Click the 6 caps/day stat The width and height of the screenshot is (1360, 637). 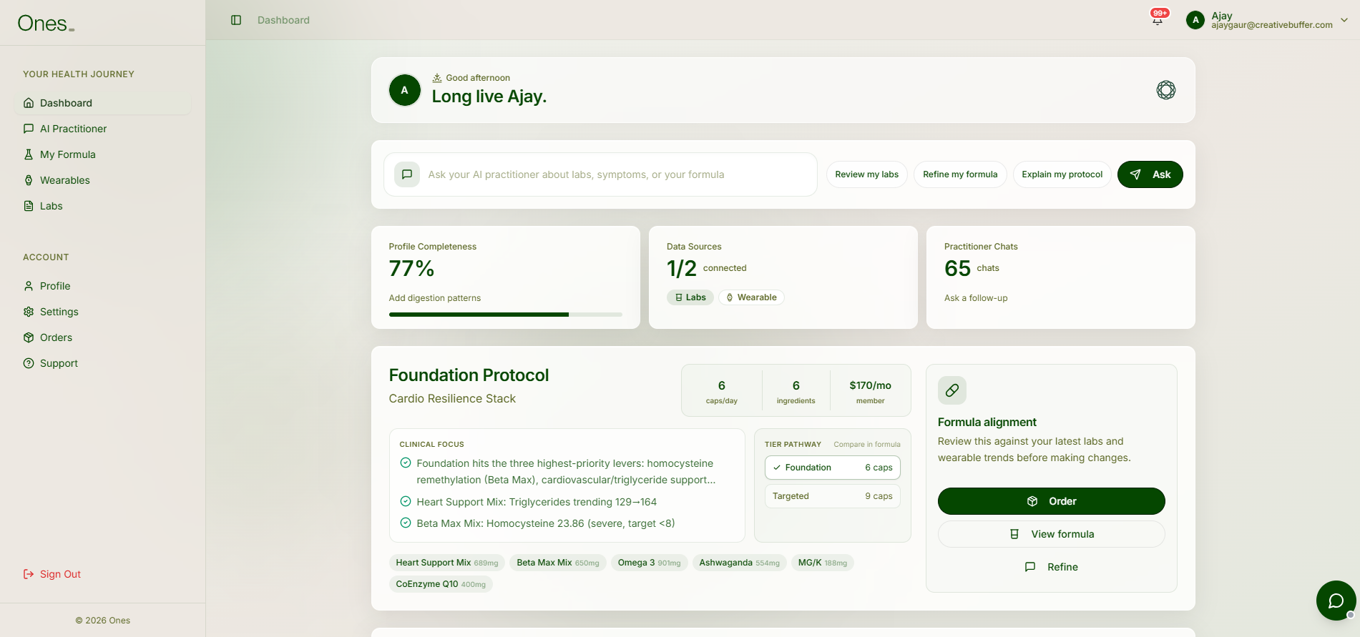[722, 392]
